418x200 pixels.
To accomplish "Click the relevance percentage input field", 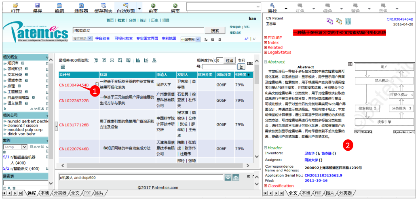I will (x=220, y=61).
